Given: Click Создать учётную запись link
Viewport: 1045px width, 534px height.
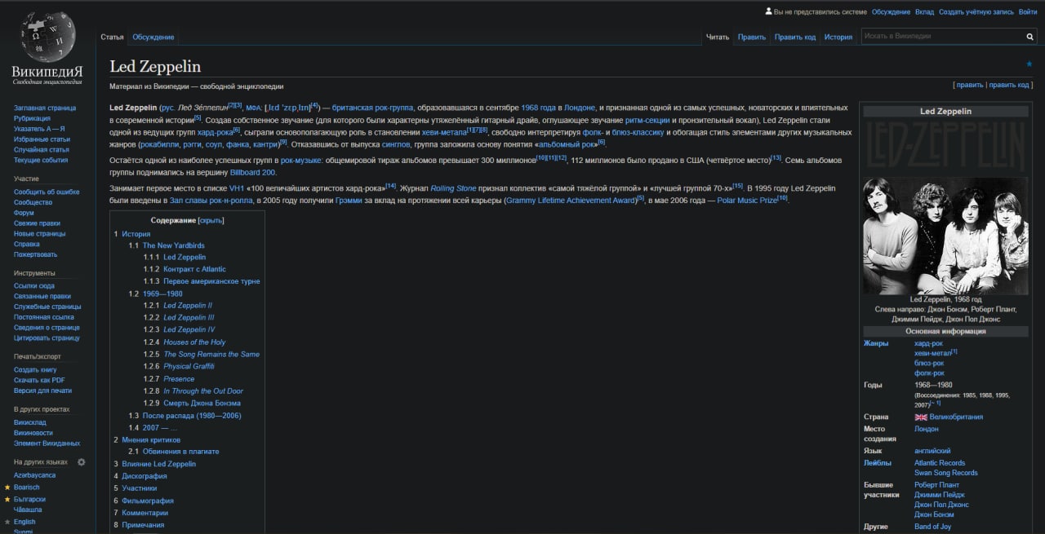Looking at the screenshot, I should point(976,12).
